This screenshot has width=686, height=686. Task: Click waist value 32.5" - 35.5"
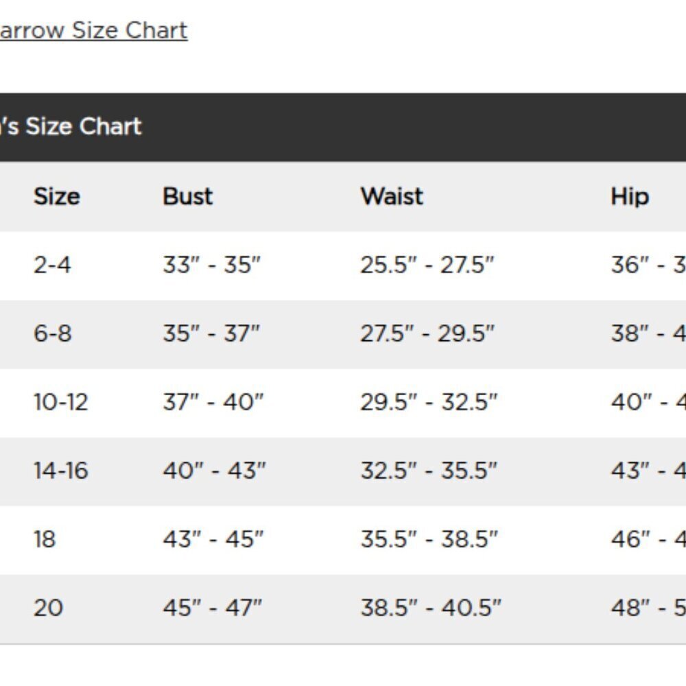[x=429, y=471]
